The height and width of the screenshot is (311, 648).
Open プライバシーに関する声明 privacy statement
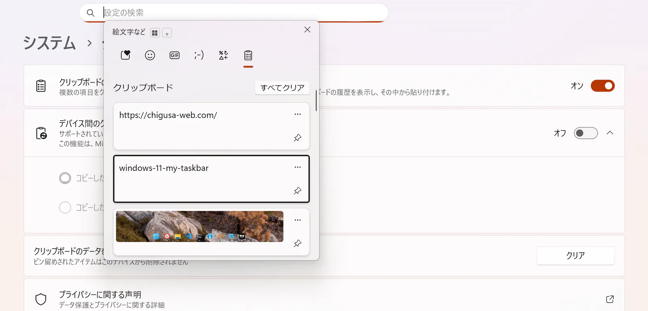click(x=324, y=299)
